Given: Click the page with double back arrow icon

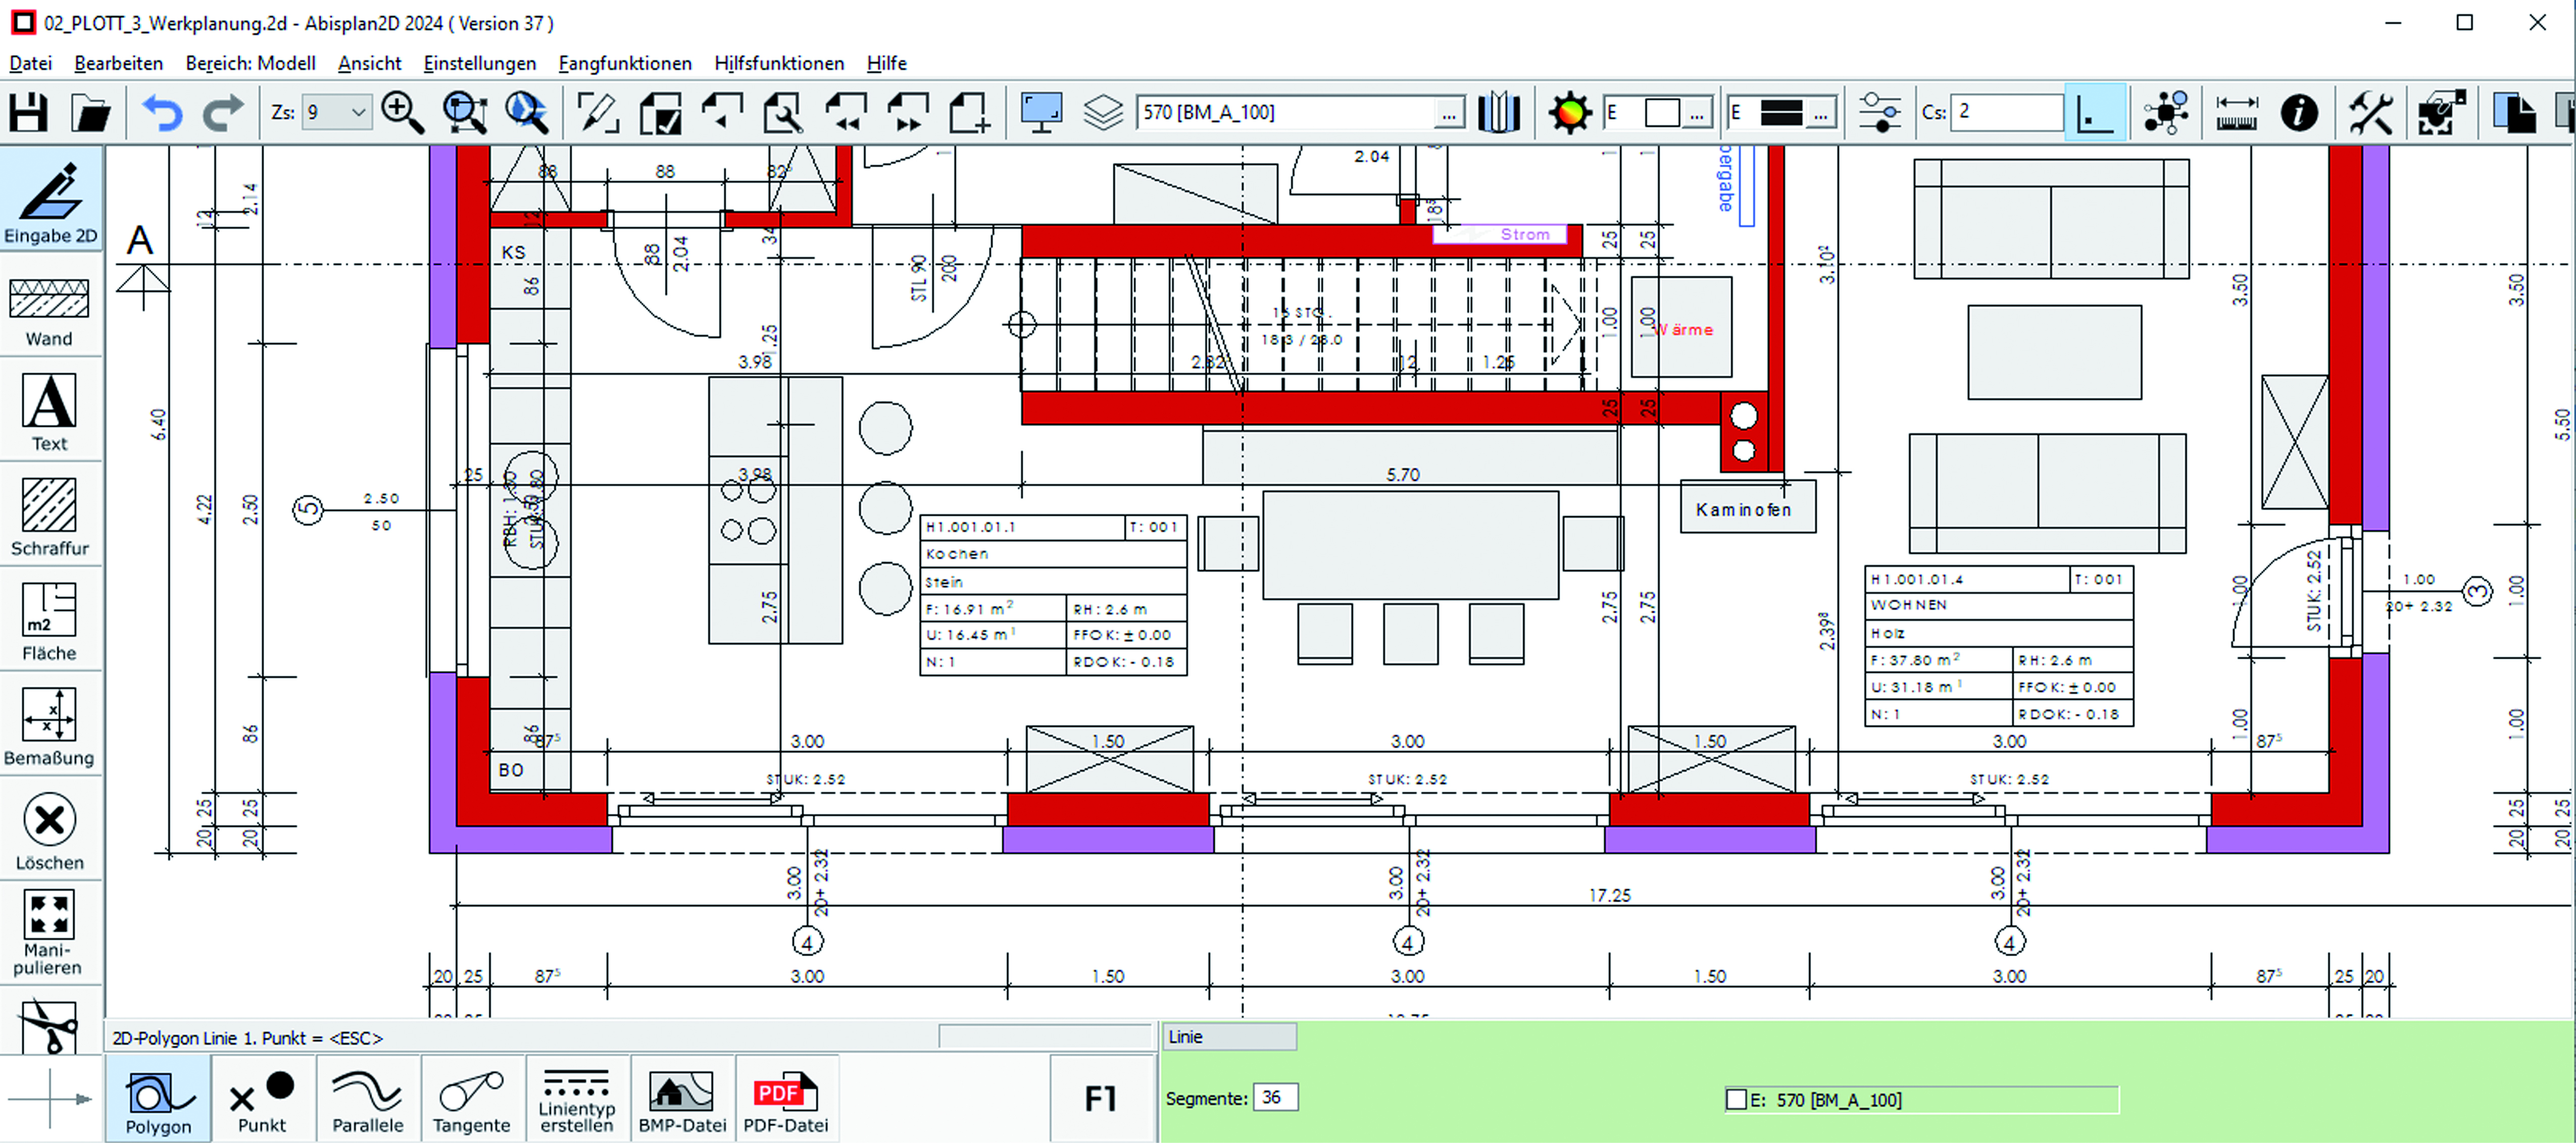Looking at the screenshot, I should 846,112.
